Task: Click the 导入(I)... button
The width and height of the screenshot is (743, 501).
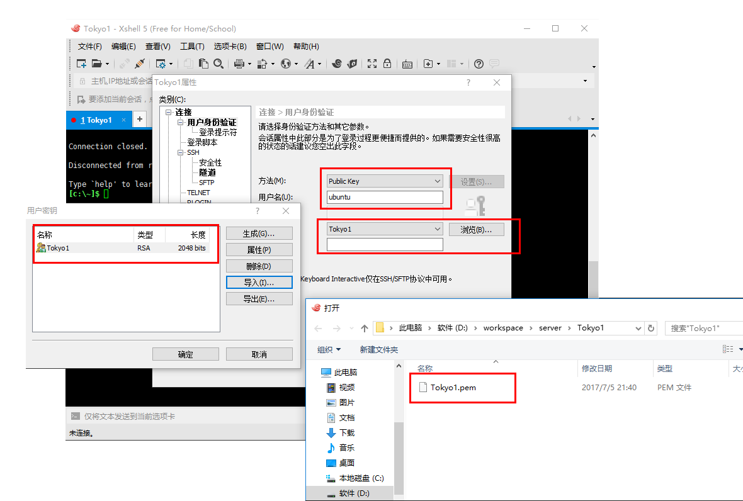Action: [x=259, y=282]
